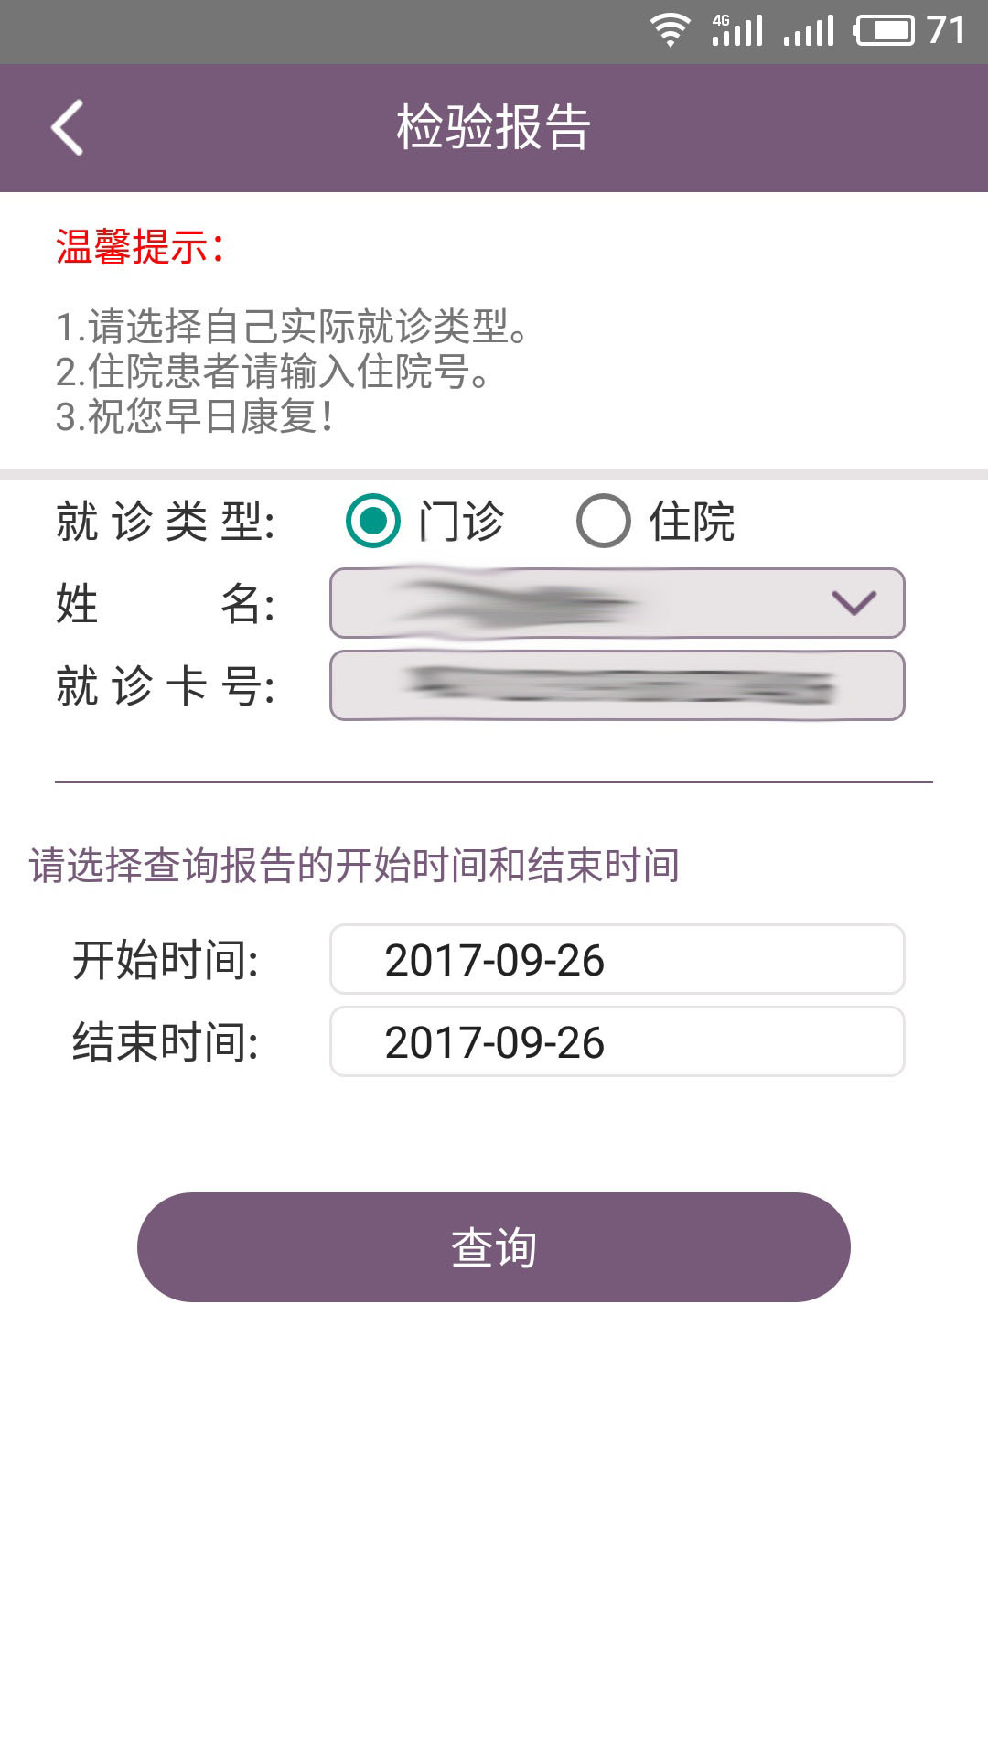Click the 查询 button
The image size is (988, 1757).
pyautogui.click(x=494, y=1246)
